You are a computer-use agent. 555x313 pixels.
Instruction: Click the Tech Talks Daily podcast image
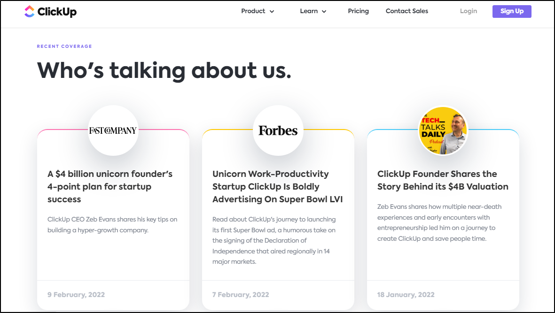443,130
